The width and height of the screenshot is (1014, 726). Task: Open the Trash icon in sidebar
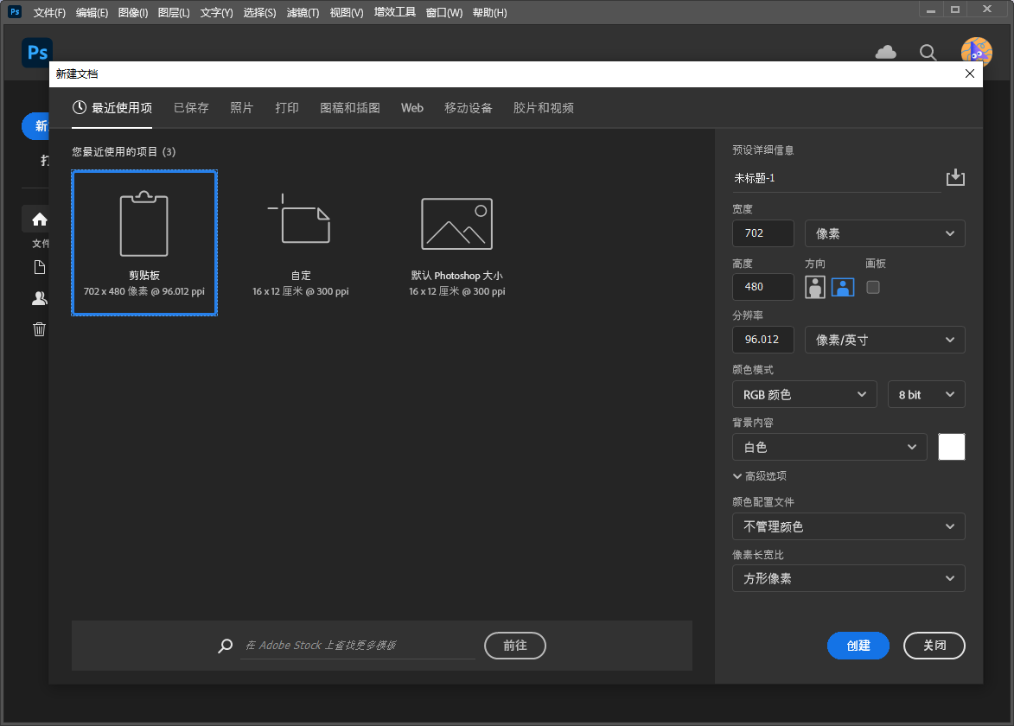(39, 328)
